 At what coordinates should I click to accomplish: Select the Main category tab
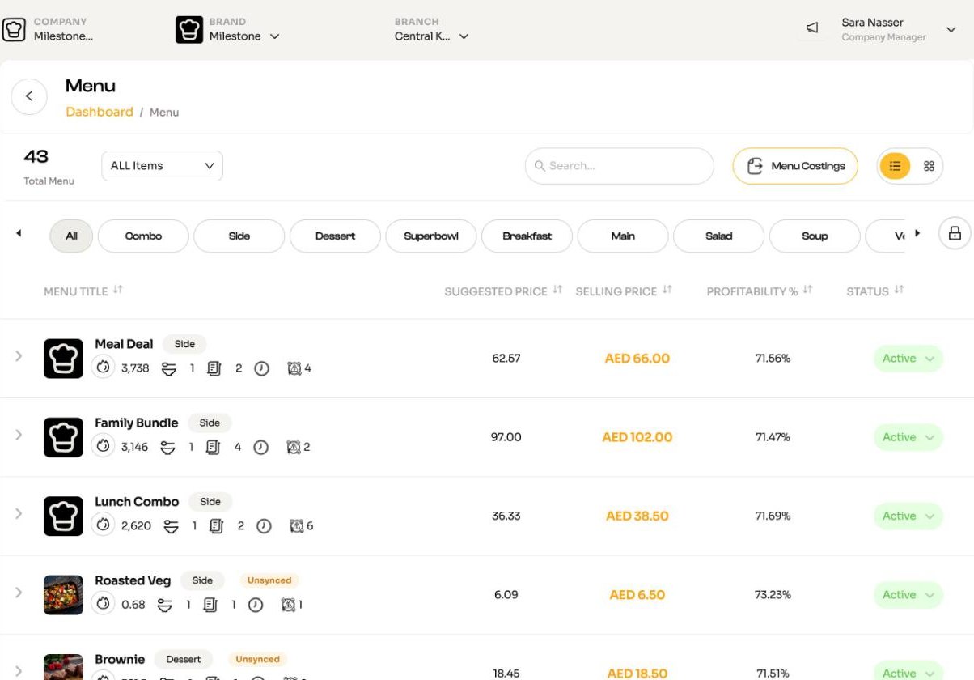tap(623, 236)
